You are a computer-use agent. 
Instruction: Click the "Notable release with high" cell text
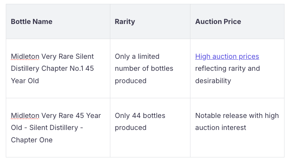pos(237,116)
